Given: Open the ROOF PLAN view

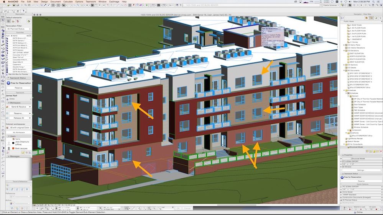Looking at the screenshot, I should pyautogui.click(x=355, y=25).
